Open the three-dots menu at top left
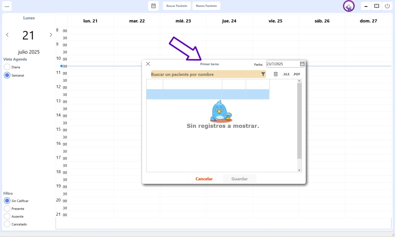Image resolution: width=395 pixels, height=237 pixels. pos(7,6)
